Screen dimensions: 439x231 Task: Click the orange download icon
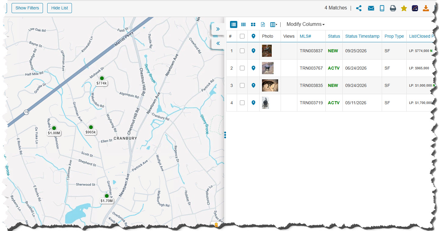[x=426, y=8]
